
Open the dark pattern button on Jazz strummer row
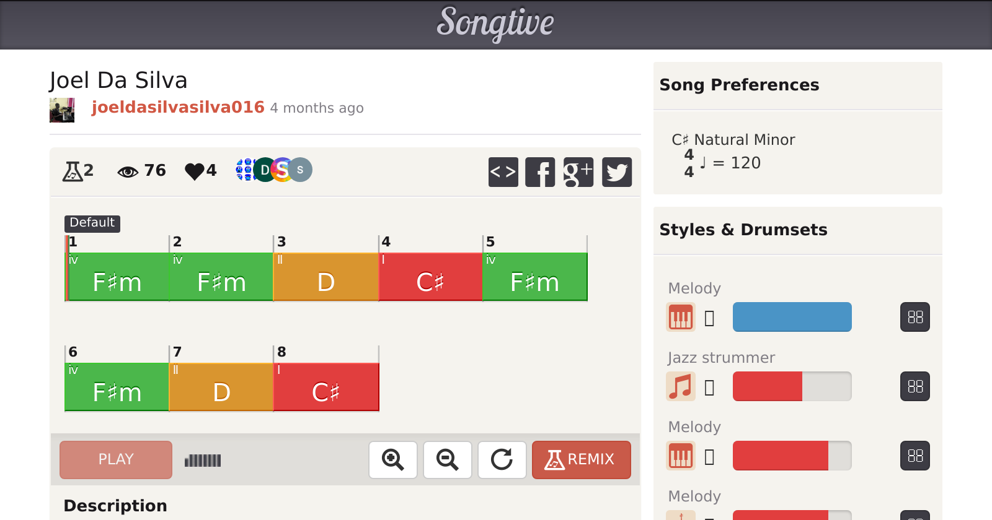pyautogui.click(x=915, y=387)
